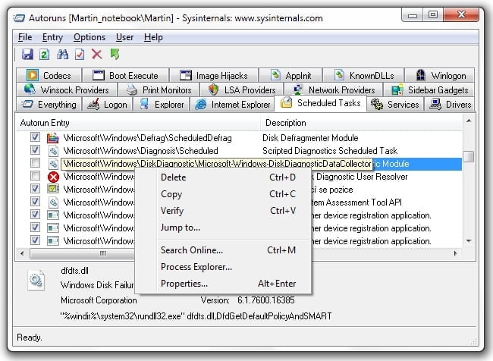The image size is (493, 361).
Task: Switch to the LSA Providers tab
Action: [x=242, y=90]
